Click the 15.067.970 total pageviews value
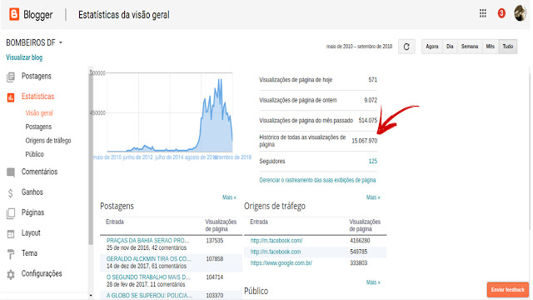The image size is (533, 300). pos(365,141)
